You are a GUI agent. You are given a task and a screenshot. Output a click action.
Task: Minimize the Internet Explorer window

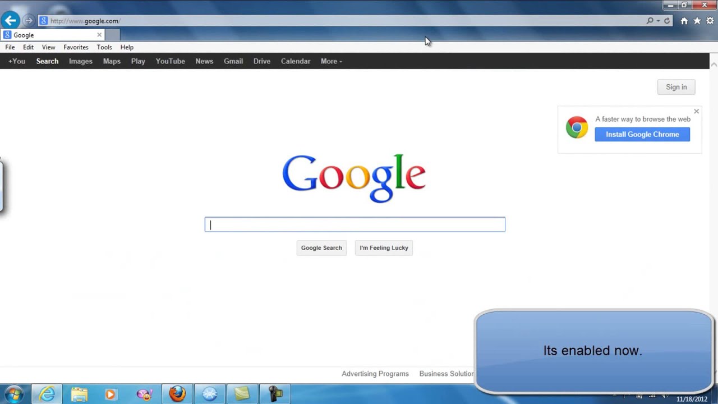[x=670, y=5]
